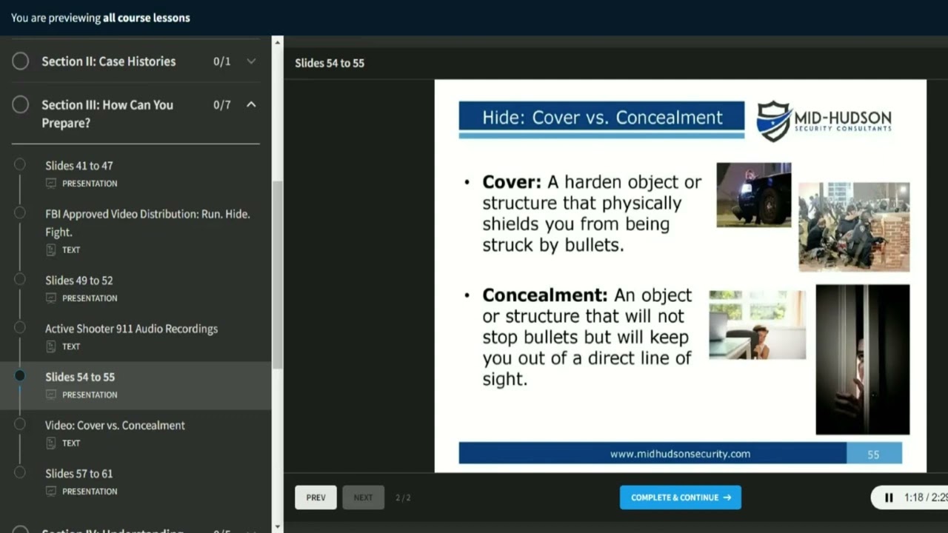The image size is (948, 533).
Task: Collapse Section III chevron arrow
Action: (x=251, y=104)
